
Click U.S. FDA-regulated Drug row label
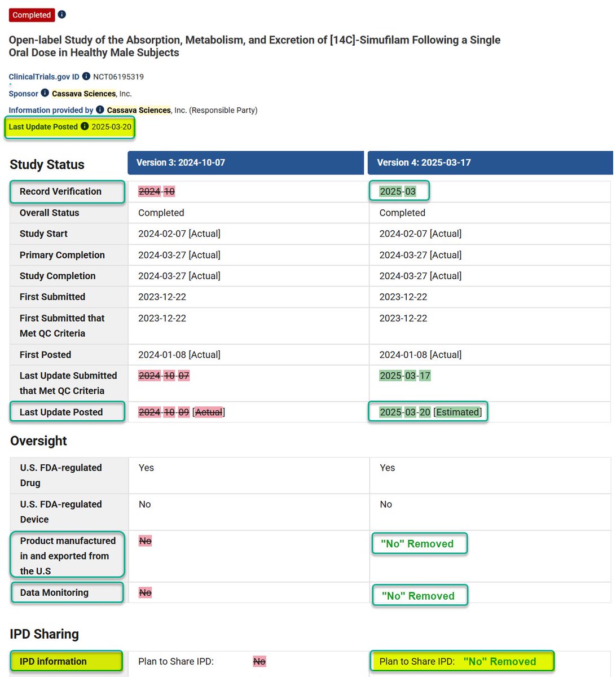61,475
